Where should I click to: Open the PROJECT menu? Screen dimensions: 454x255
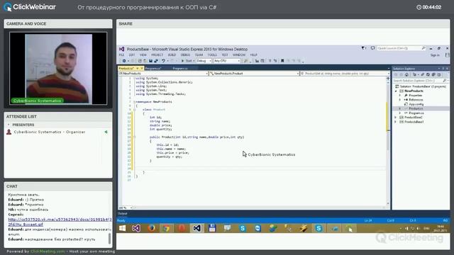157,55
